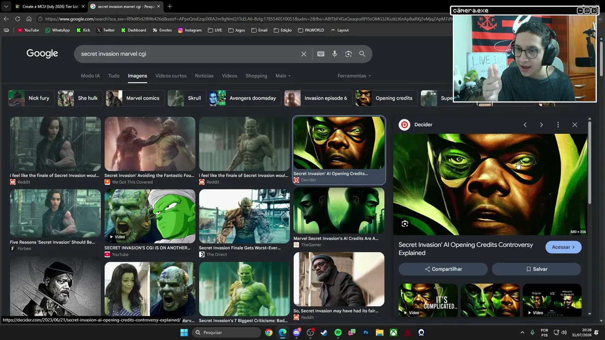Click the Acessar button
The width and height of the screenshot is (605, 340).
click(x=563, y=247)
